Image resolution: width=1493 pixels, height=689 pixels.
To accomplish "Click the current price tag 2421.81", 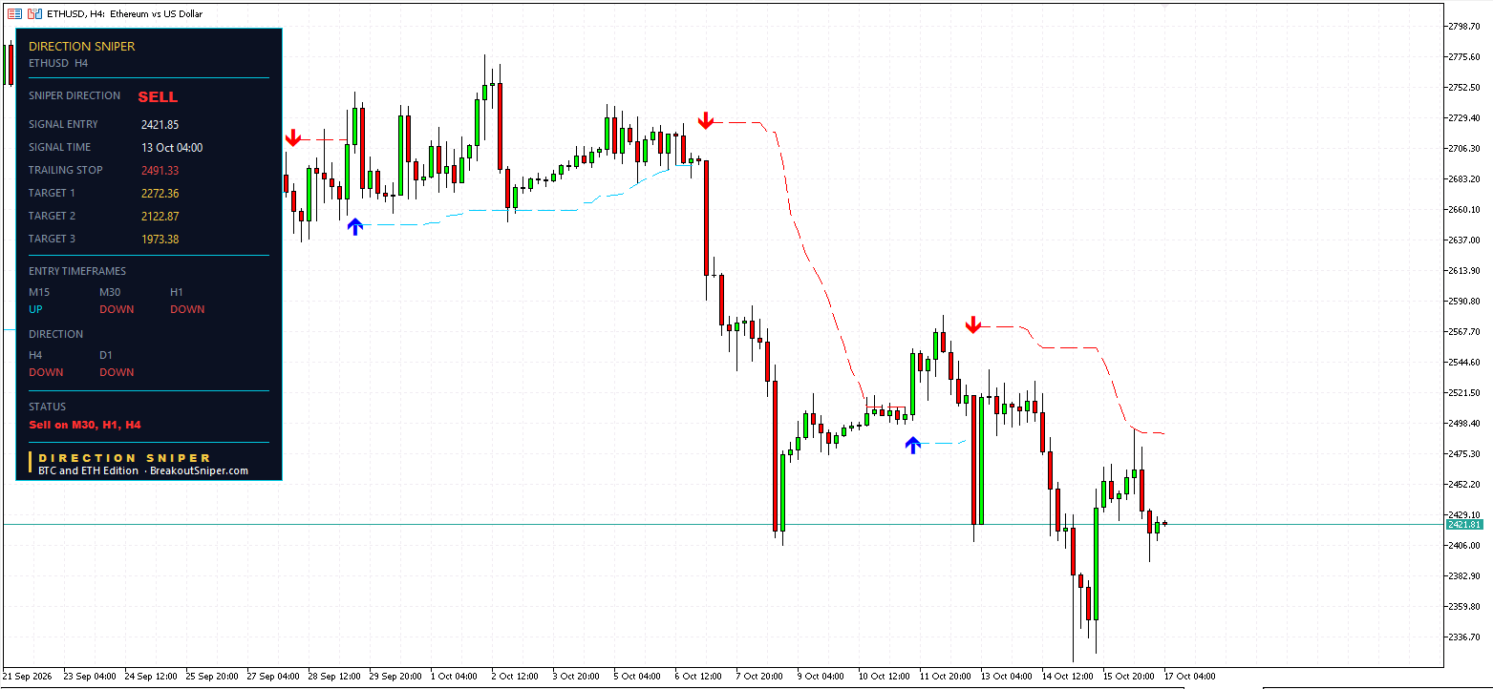I will pyautogui.click(x=1463, y=525).
